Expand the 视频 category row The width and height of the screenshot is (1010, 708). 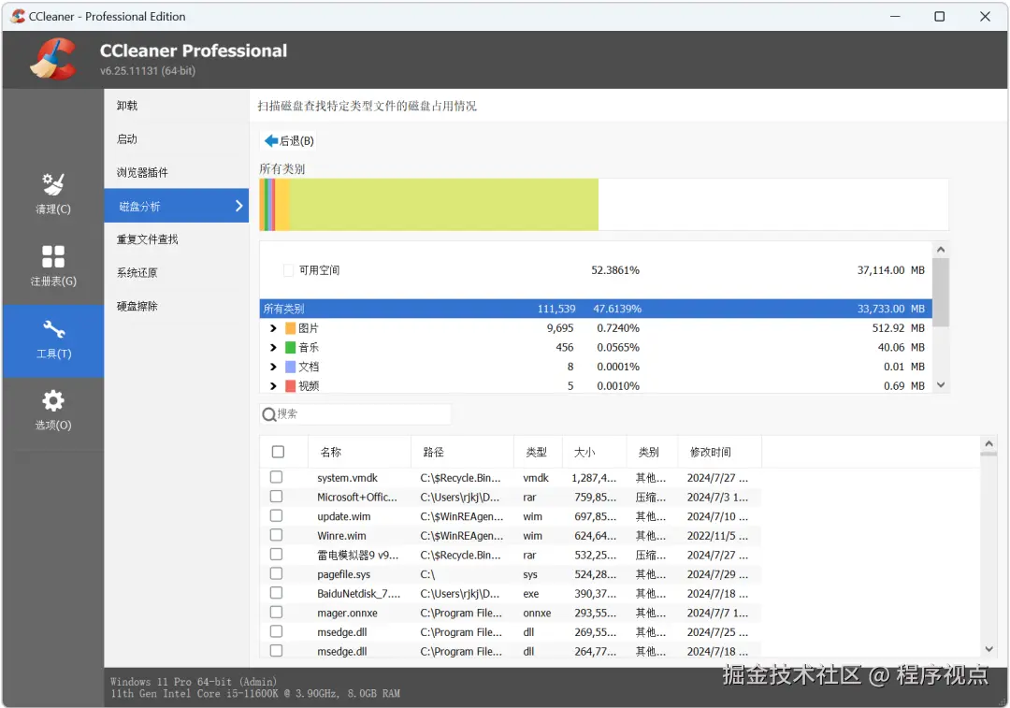(x=273, y=385)
